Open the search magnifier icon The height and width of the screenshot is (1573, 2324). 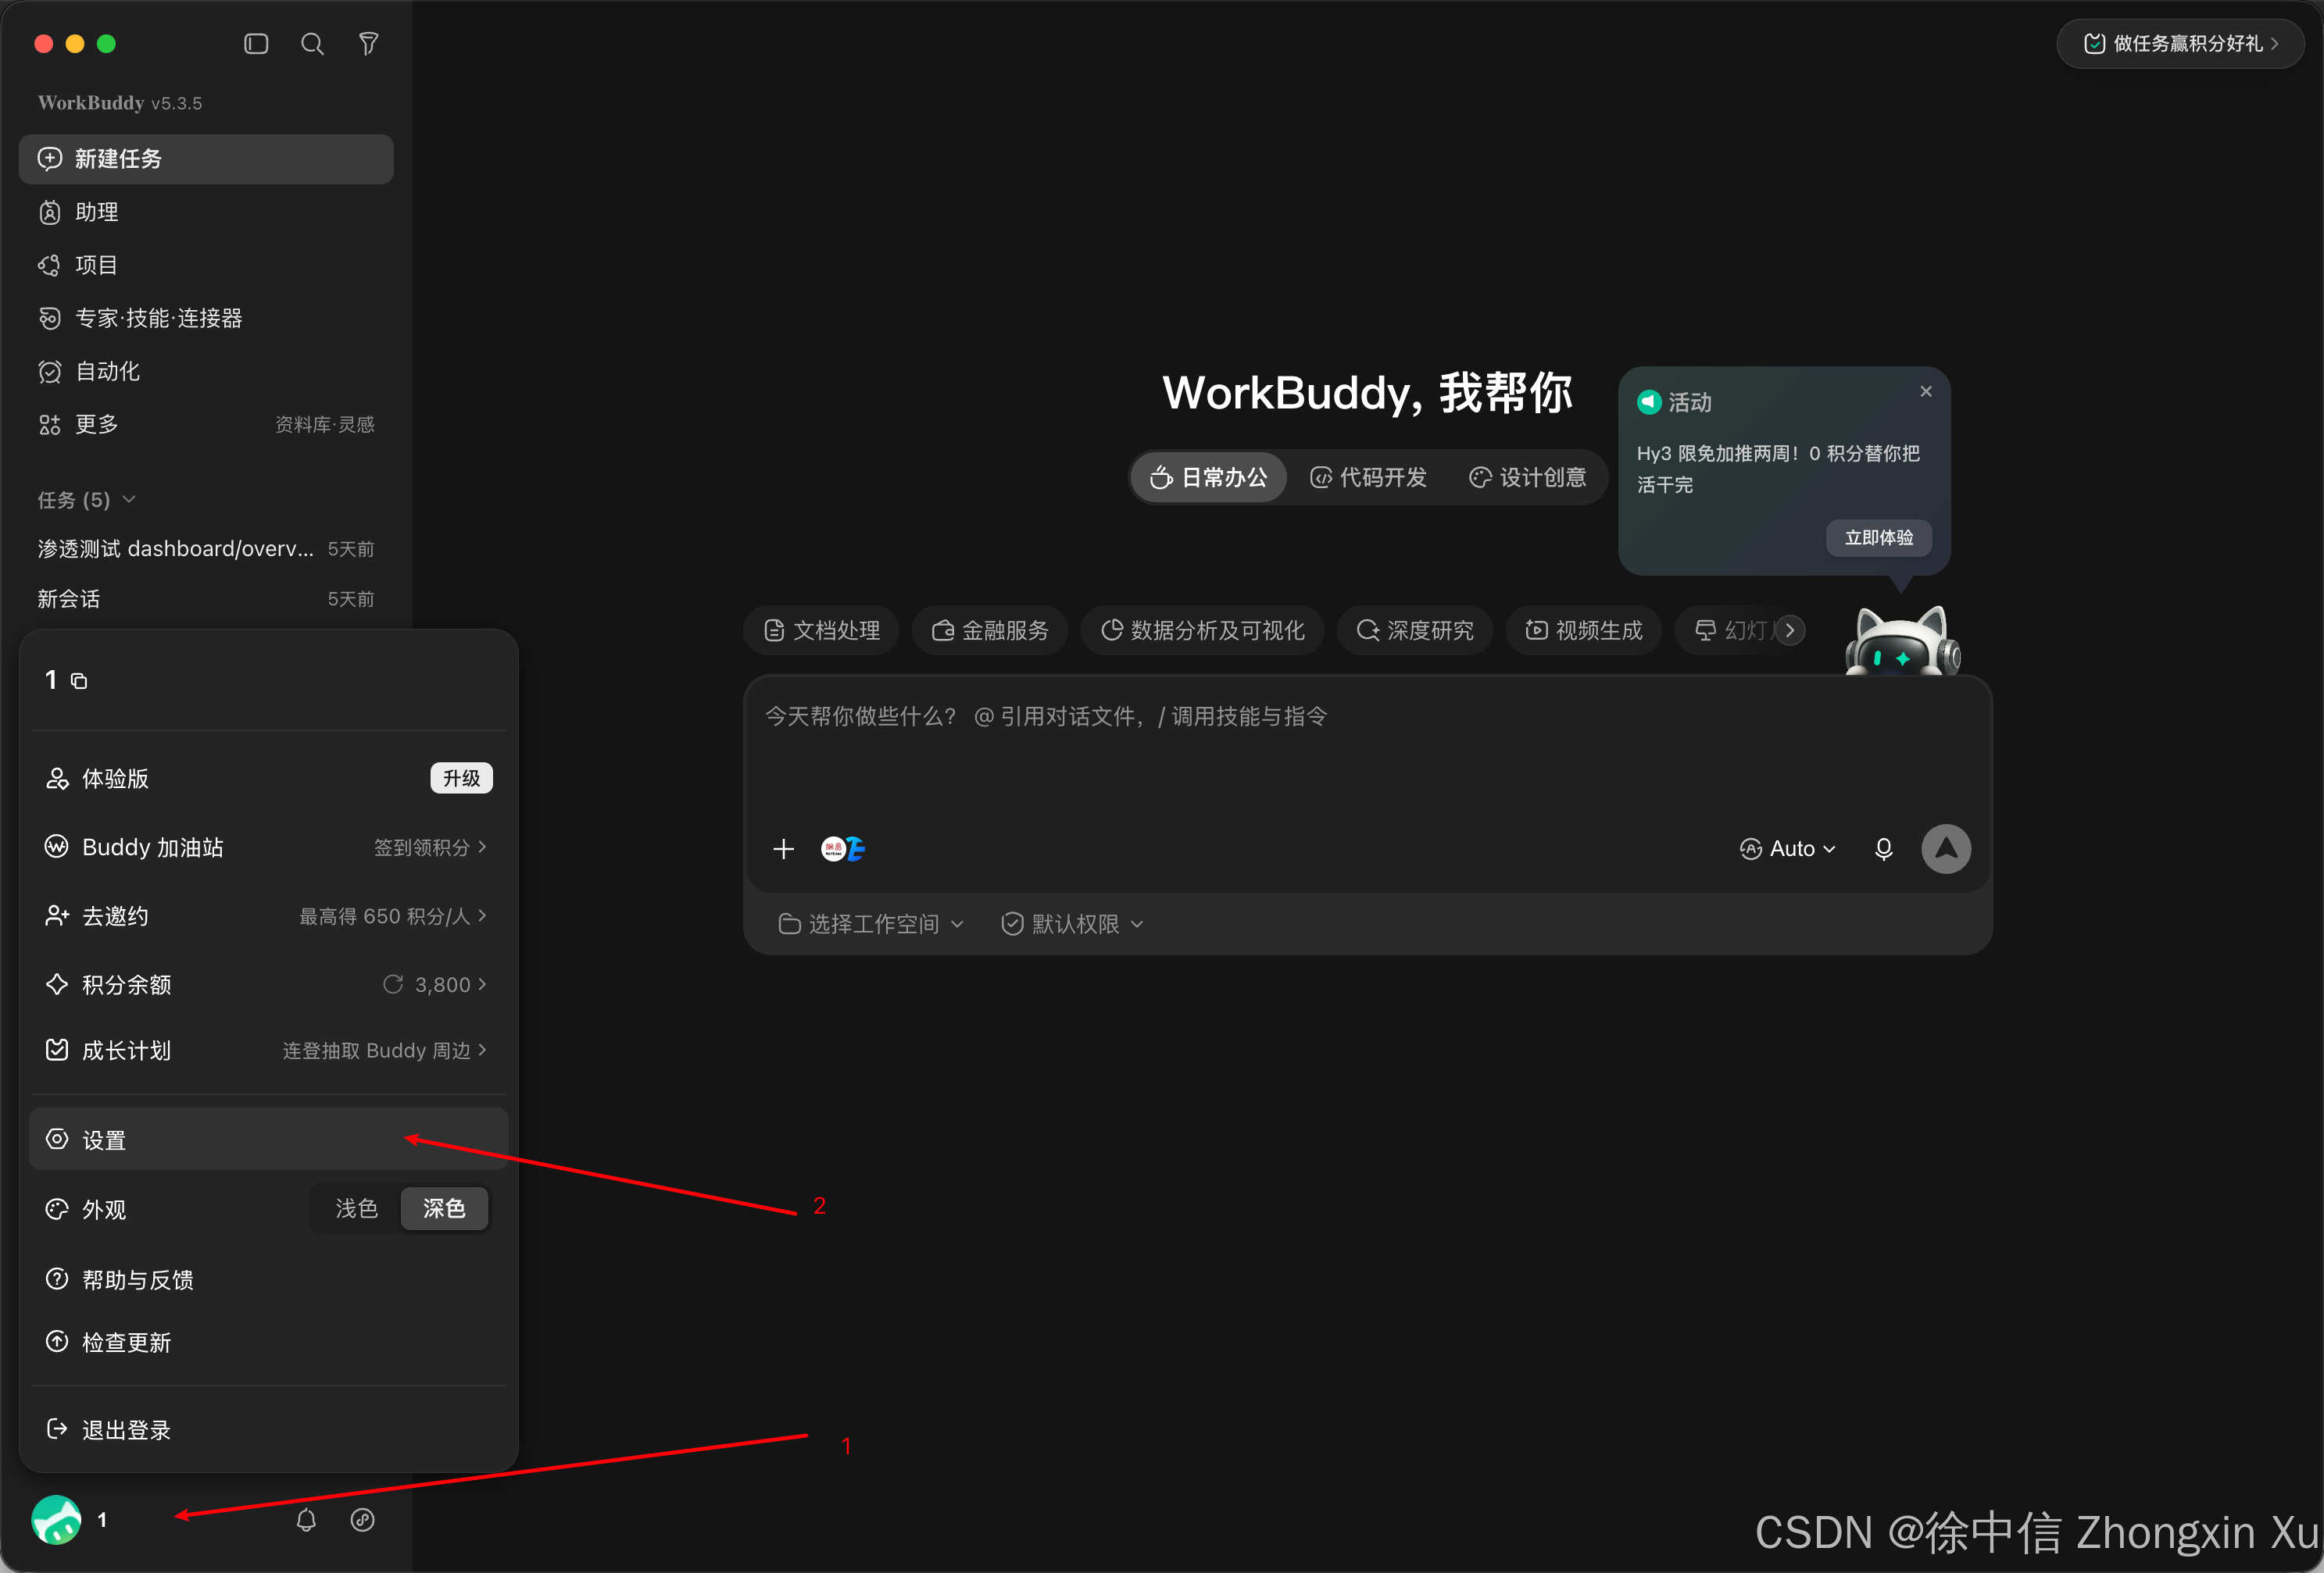[x=312, y=44]
